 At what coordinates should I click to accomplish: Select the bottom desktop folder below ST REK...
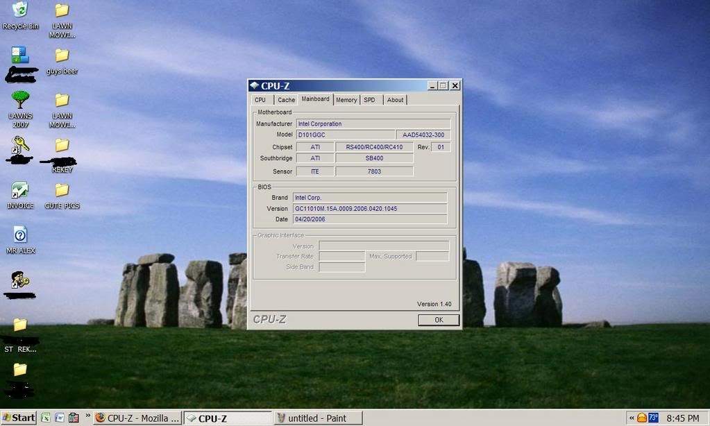(x=20, y=380)
